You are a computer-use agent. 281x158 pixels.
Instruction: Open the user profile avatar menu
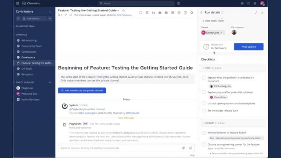[263, 3]
